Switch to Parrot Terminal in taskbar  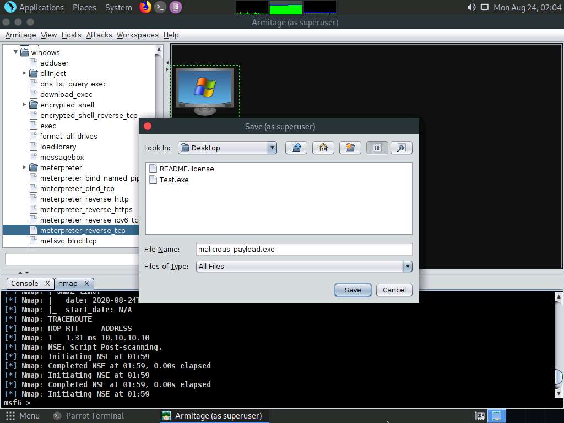tap(89, 416)
